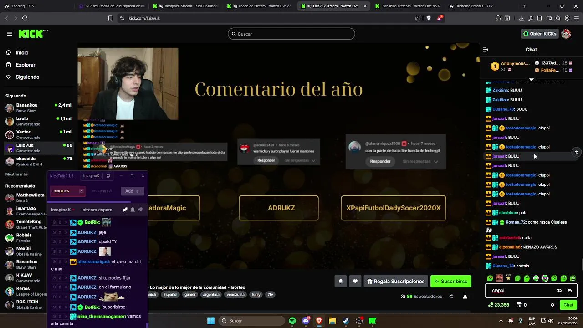The width and height of the screenshot is (583, 328).
Task: Click the chat scrollbar
Action: 582,264
